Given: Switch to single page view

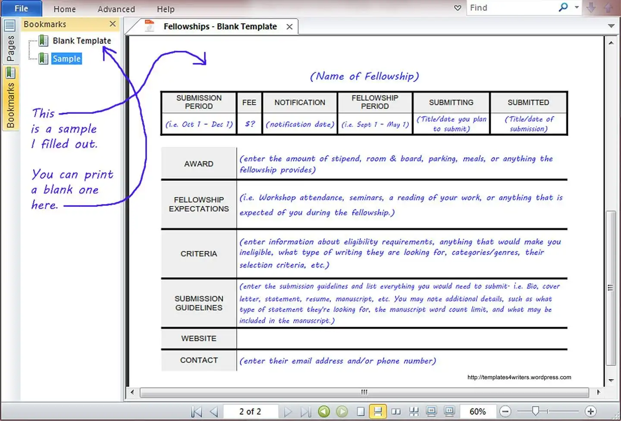Looking at the screenshot, I should point(361,412).
